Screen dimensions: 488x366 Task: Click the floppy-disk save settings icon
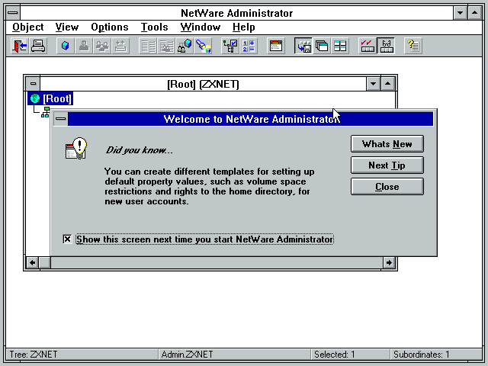tap(303, 46)
